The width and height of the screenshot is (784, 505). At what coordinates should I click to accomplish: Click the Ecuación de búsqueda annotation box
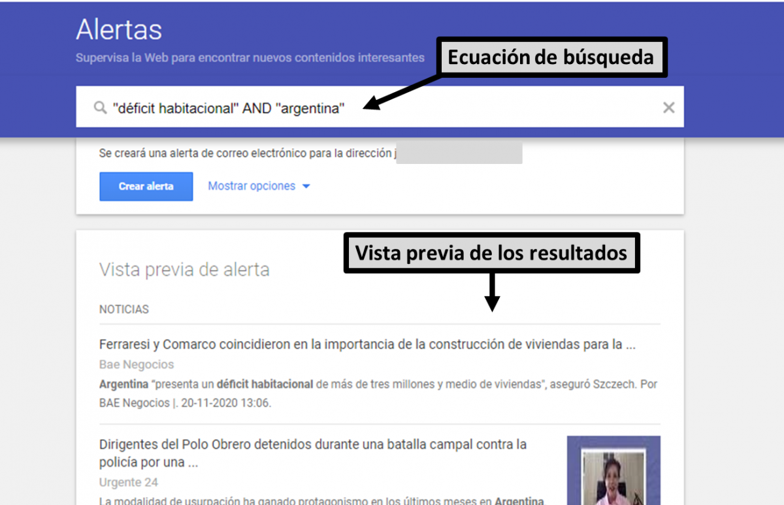551,57
